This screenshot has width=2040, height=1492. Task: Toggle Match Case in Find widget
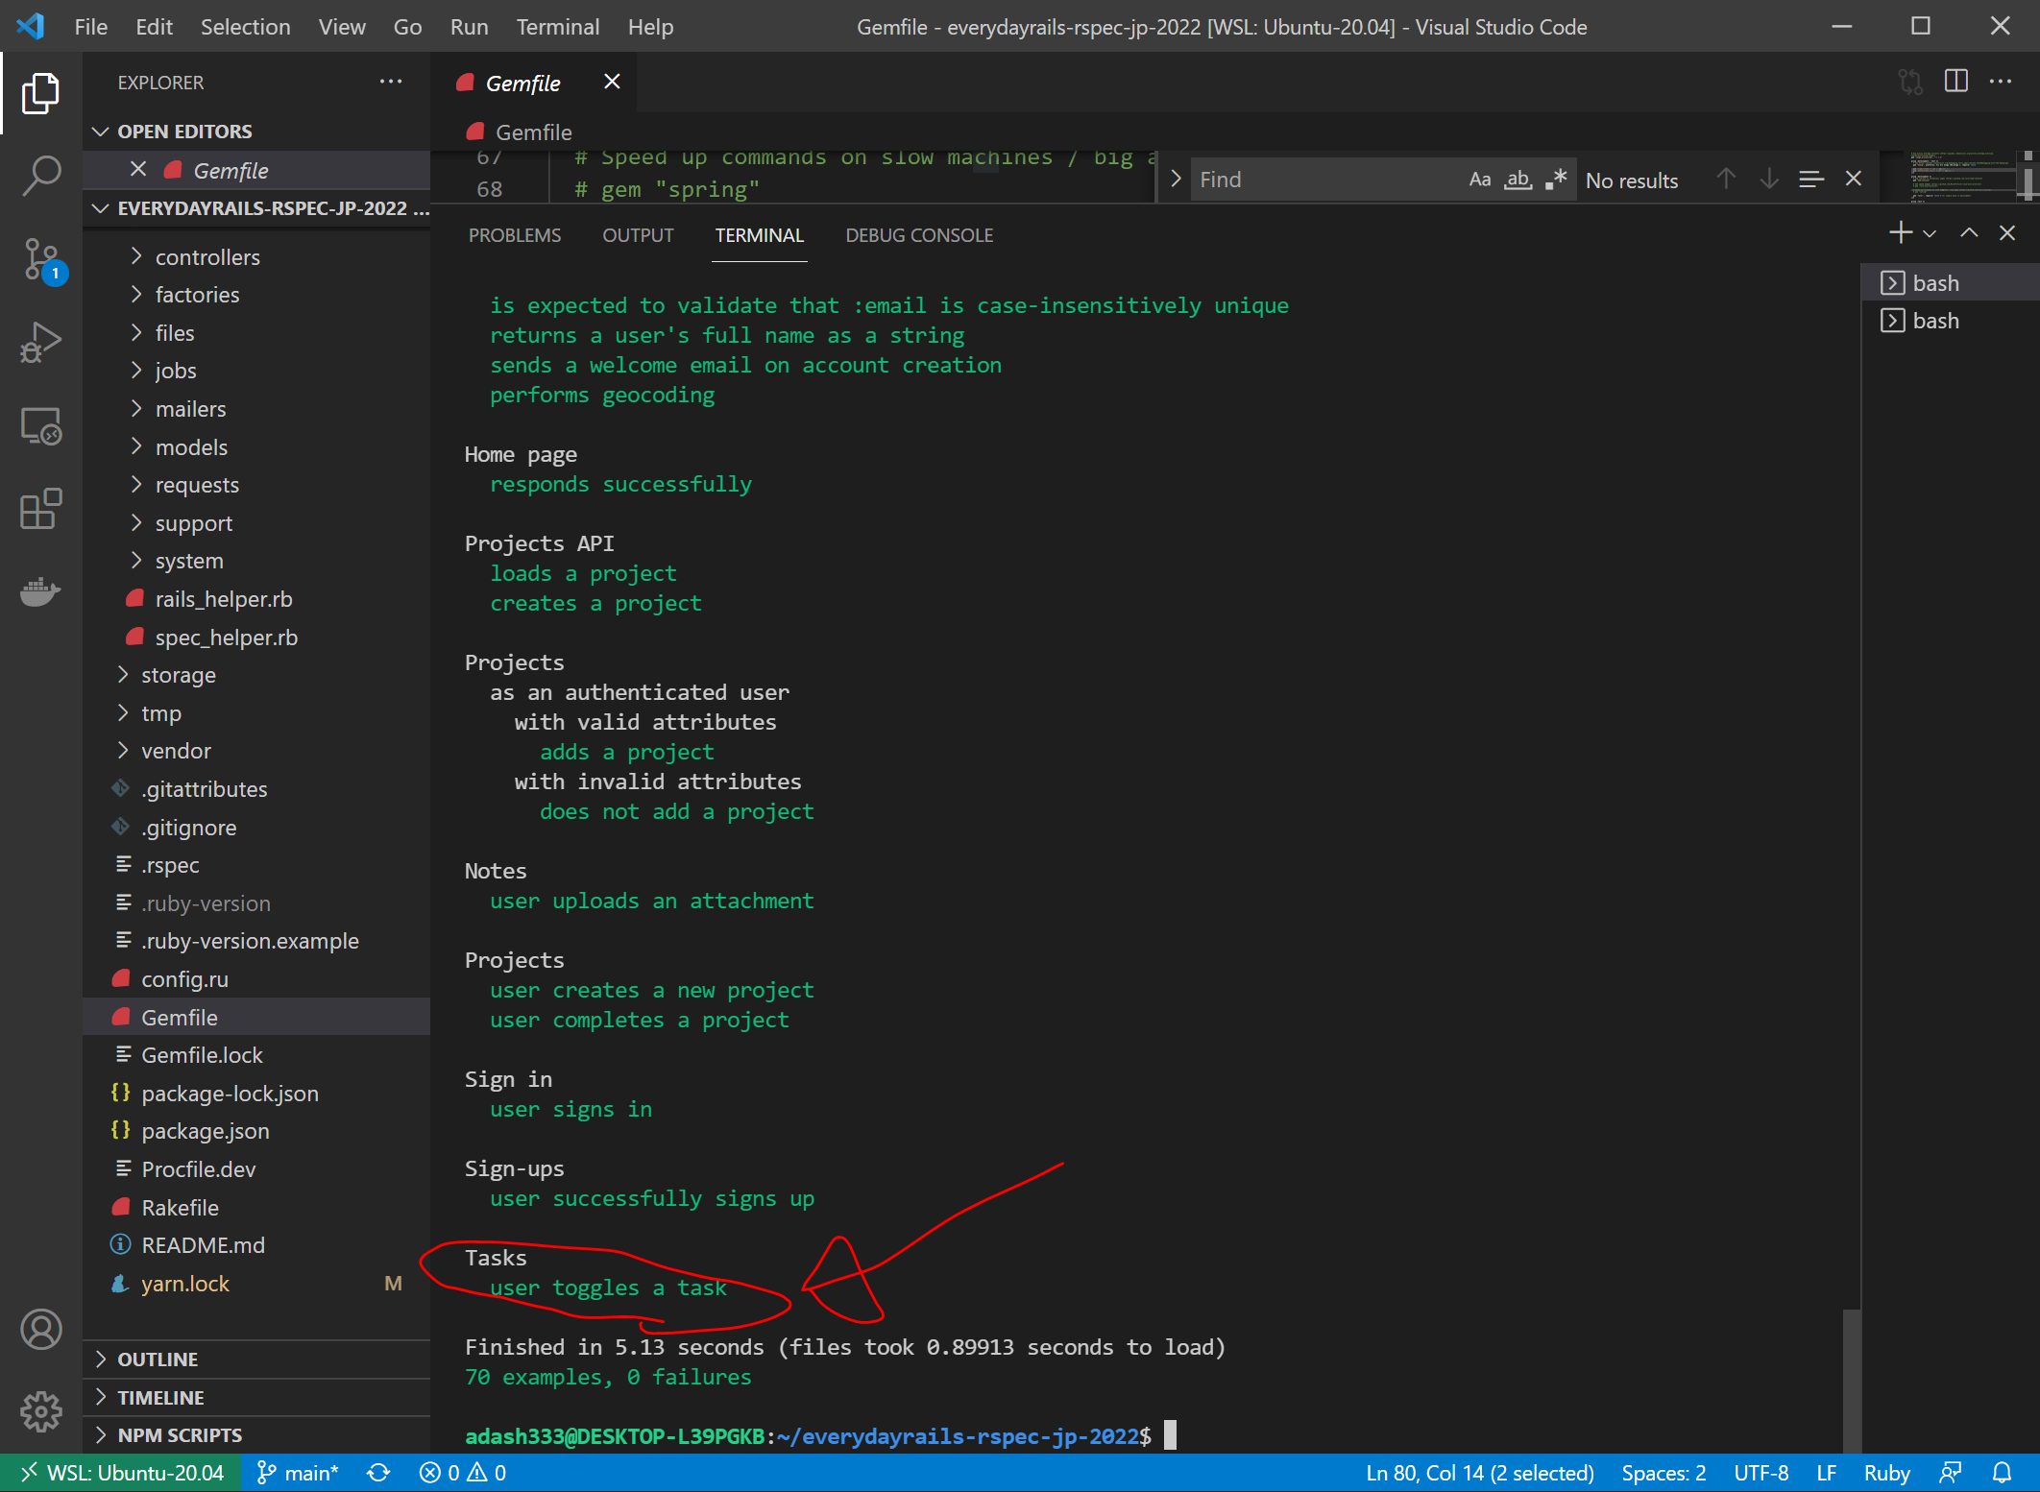(x=1479, y=180)
